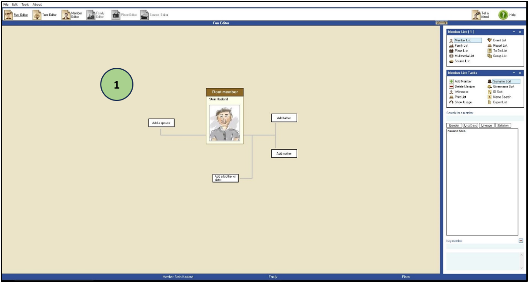Image resolution: width=529 pixels, height=283 pixels.
Task: Collapse the Member List Tasks panel
Action: tap(520, 73)
